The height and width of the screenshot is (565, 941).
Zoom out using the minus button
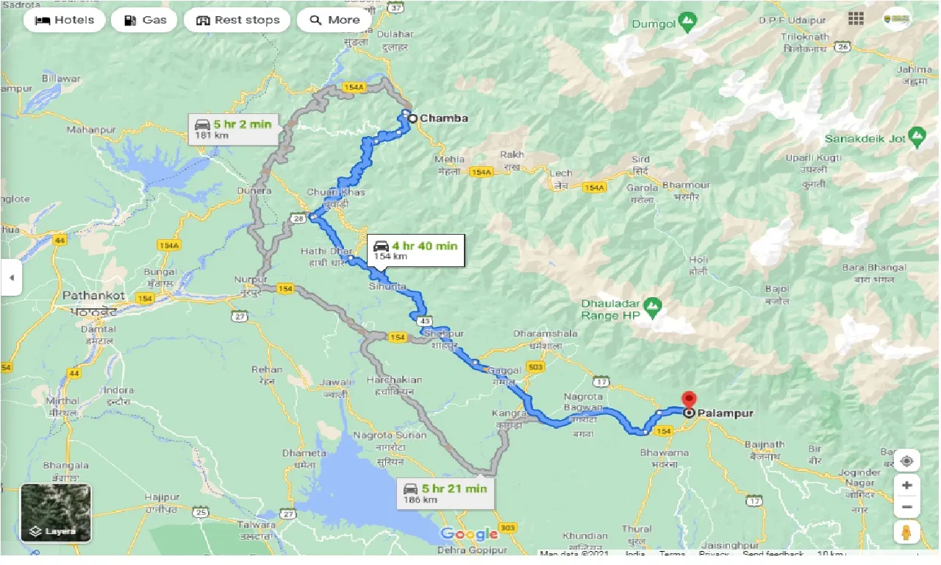(x=906, y=508)
